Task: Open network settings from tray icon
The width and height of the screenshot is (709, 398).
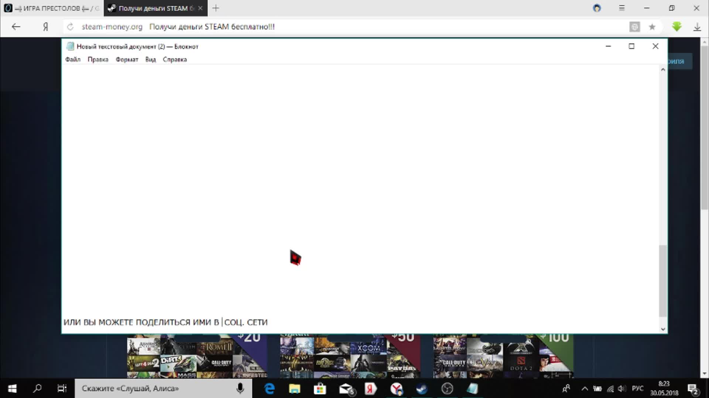Action: click(610, 388)
